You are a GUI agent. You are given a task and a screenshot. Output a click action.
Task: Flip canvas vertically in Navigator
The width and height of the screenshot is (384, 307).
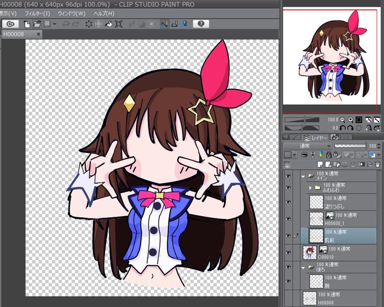pos(377,128)
